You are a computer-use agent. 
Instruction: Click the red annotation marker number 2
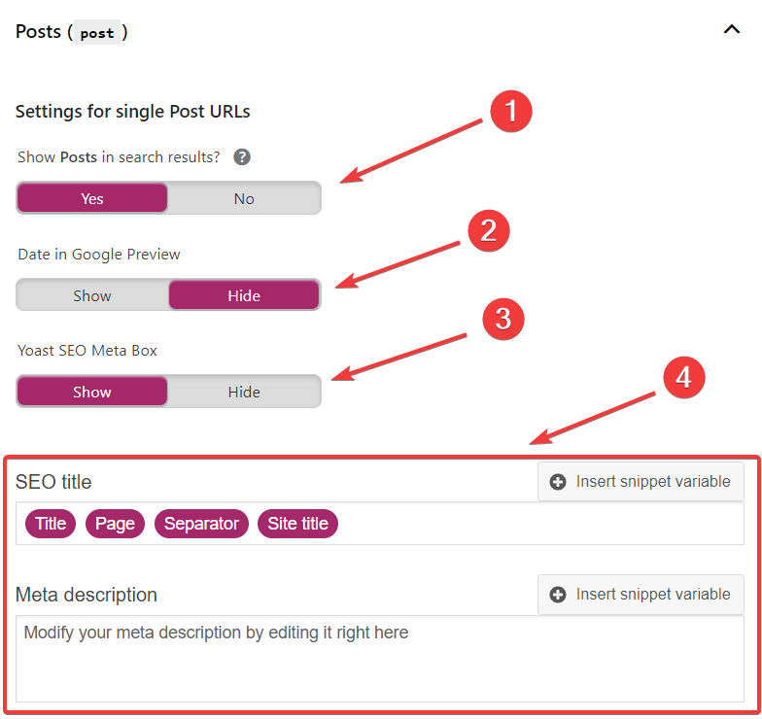tap(488, 230)
